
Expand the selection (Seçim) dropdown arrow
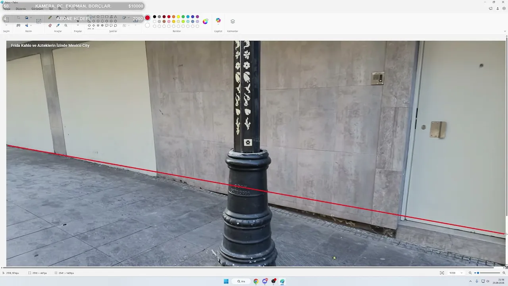6,25
